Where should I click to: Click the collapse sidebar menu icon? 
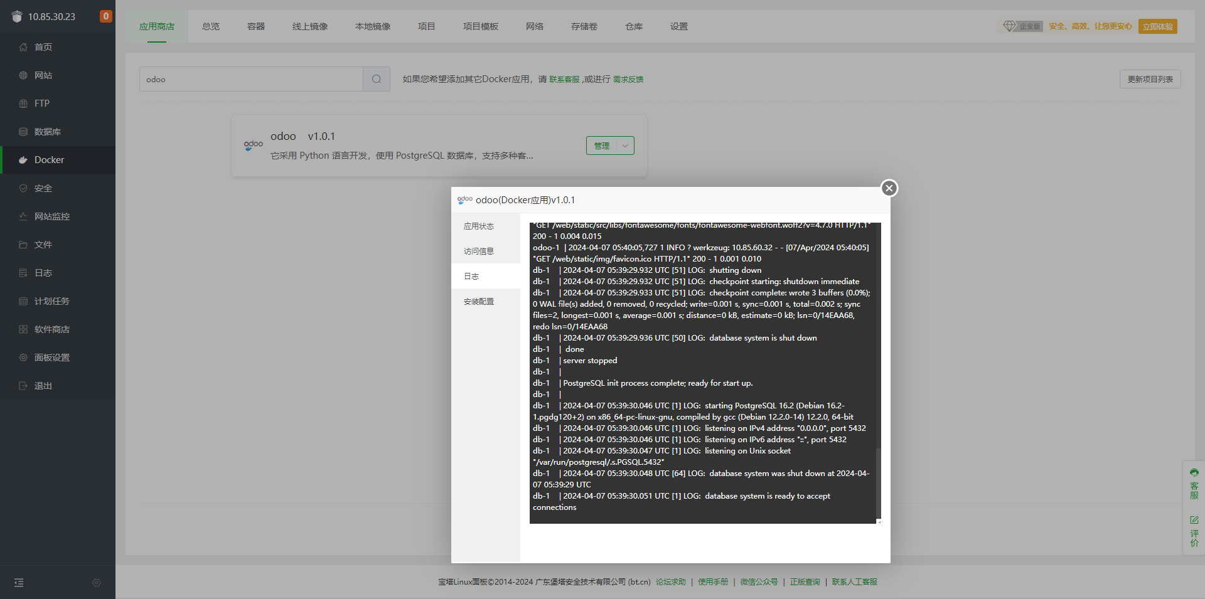click(x=19, y=583)
